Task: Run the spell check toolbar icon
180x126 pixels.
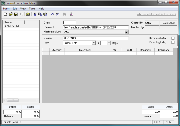Action: pos(57,14)
